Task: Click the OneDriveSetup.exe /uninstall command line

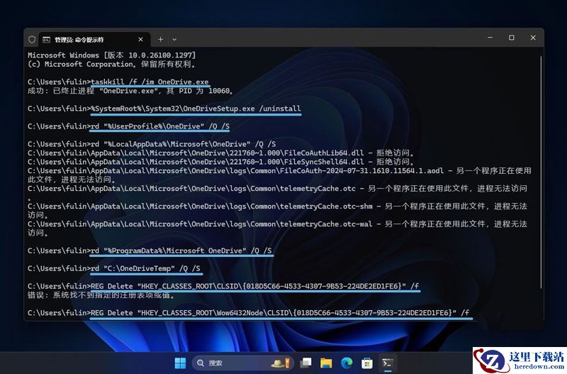Action: tap(196, 109)
